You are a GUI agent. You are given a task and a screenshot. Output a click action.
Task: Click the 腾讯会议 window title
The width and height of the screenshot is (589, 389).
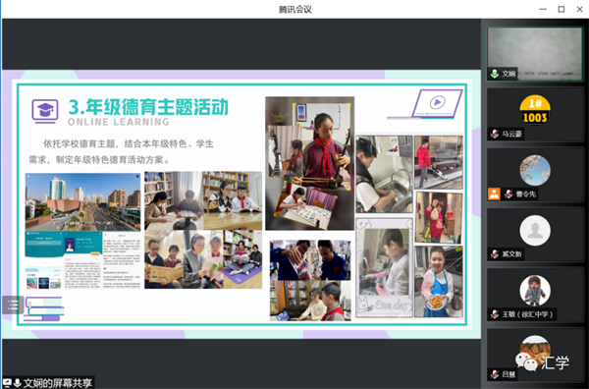click(x=294, y=10)
